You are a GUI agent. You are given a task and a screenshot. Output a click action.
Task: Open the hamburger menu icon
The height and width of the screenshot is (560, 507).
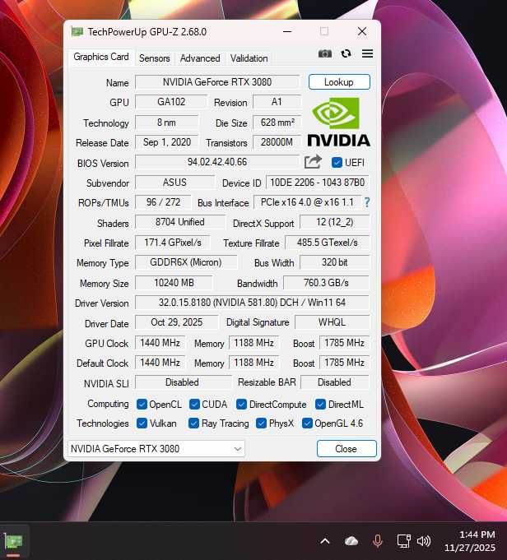pos(367,53)
